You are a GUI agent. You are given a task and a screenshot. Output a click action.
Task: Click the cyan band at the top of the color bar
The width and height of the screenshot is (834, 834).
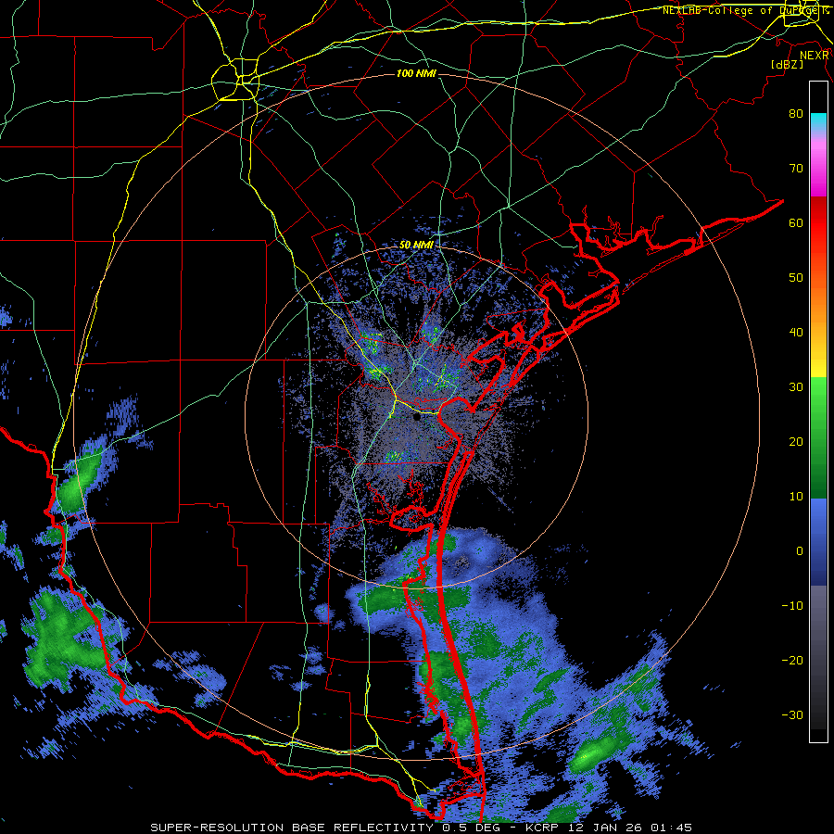818,120
